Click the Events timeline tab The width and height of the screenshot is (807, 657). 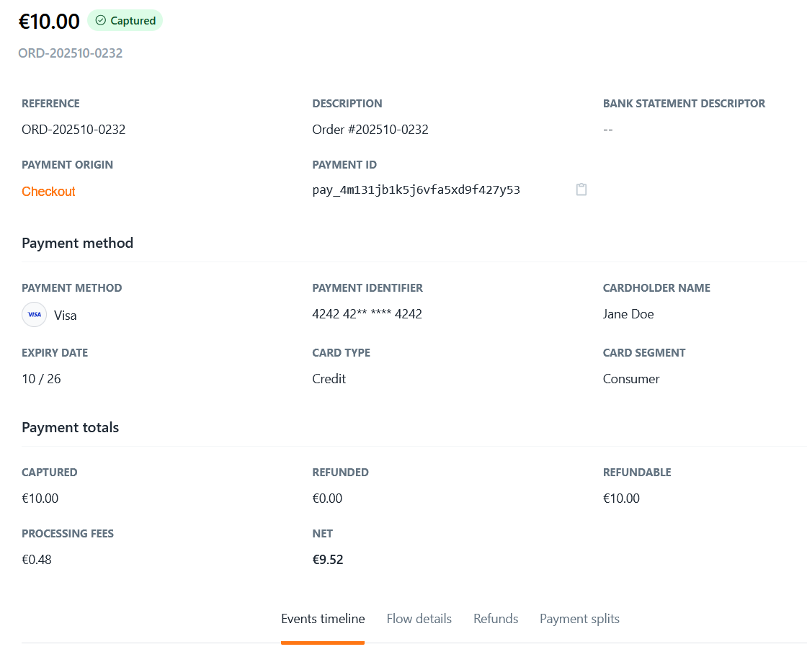(x=323, y=618)
